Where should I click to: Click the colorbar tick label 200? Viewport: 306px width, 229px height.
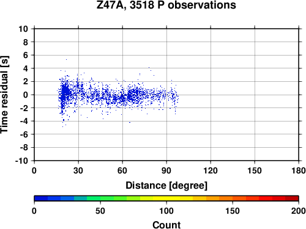[x=299, y=211]
